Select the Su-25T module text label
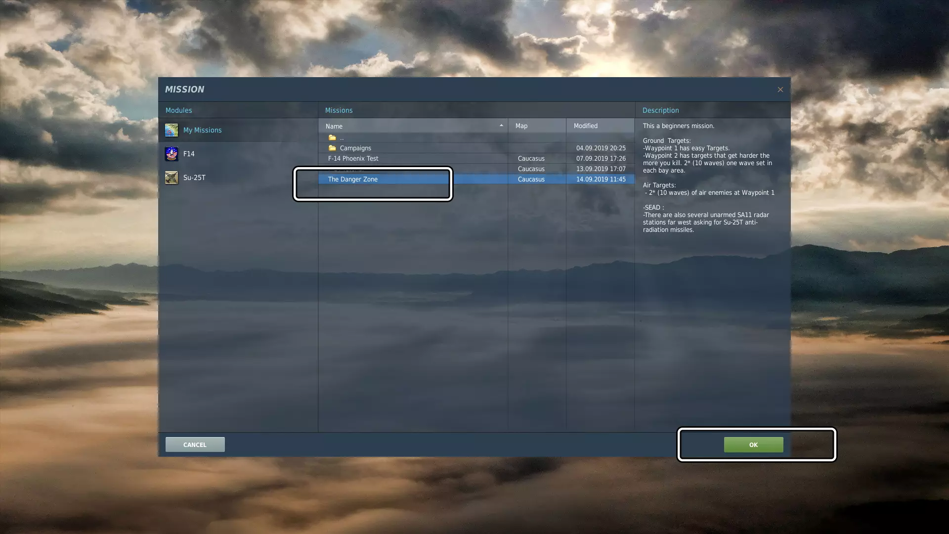Screen dimensions: 949x534 194,178
